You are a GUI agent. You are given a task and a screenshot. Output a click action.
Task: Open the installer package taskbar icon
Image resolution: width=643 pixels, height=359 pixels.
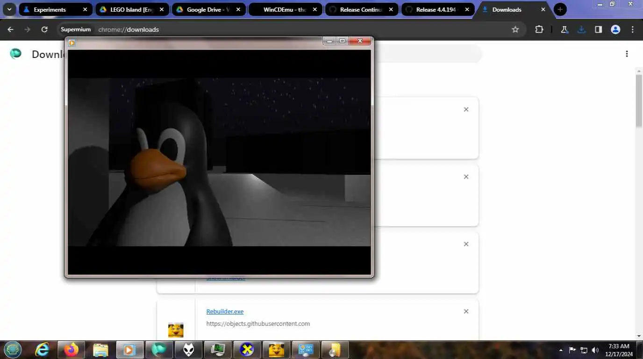coord(335,350)
